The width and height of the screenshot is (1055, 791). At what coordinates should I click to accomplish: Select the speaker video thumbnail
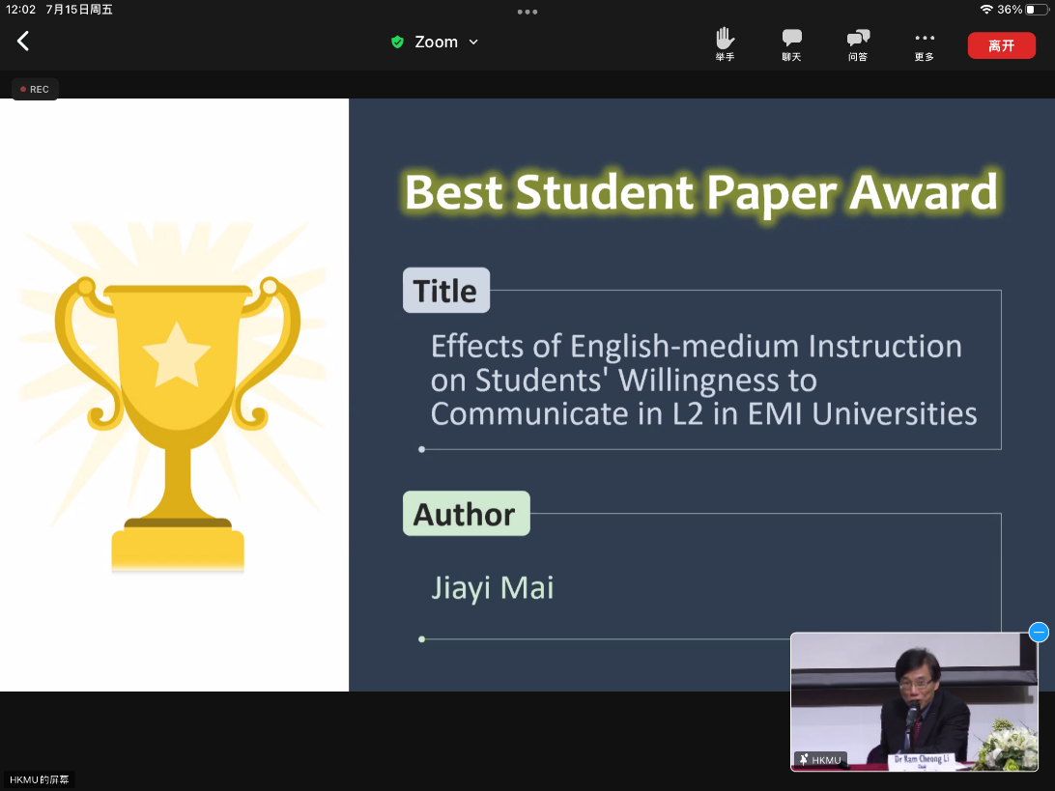pos(913,700)
